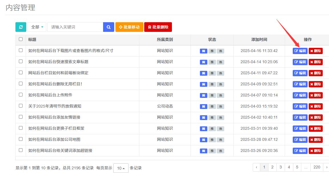Open the 全部 category dropdown
The image size is (329, 173).
click(x=37, y=27)
